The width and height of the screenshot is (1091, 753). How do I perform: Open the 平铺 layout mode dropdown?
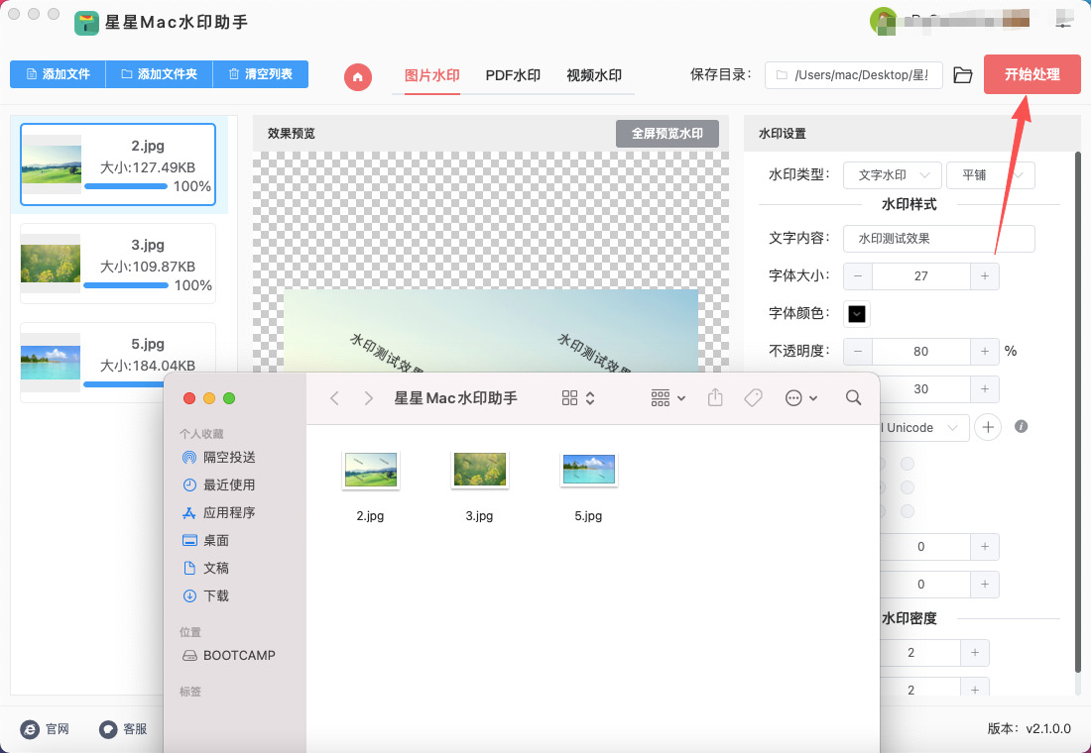[x=990, y=175]
